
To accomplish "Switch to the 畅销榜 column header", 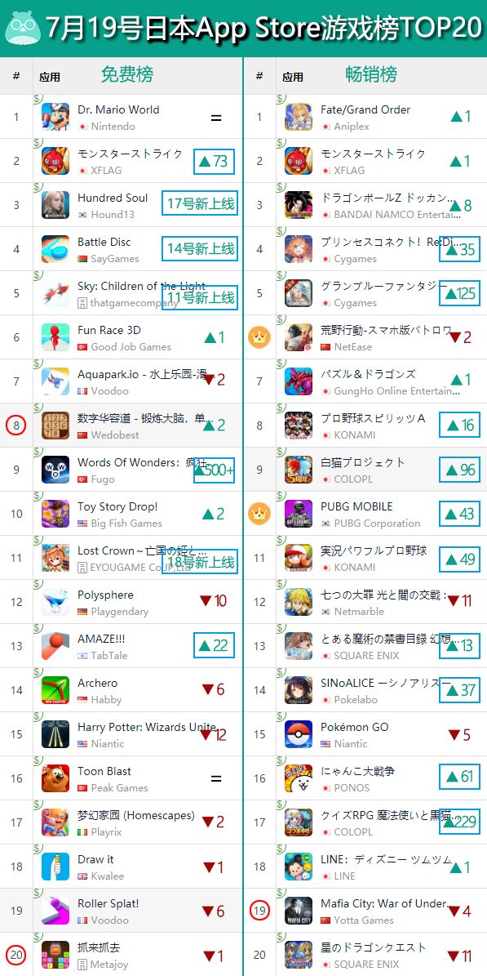I will pos(371,74).
